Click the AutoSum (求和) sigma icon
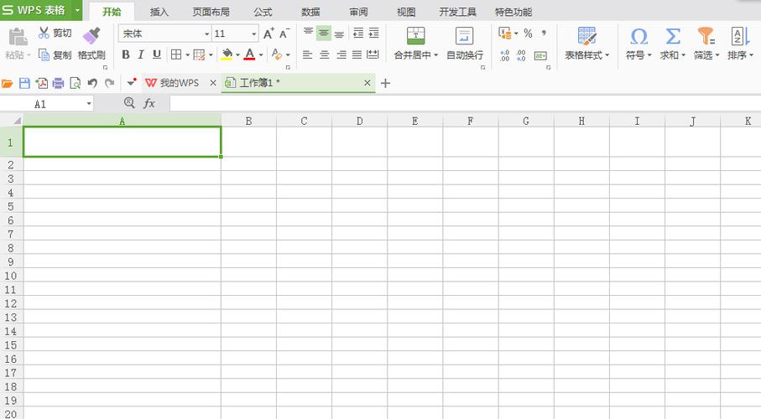 [x=673, y=36]
